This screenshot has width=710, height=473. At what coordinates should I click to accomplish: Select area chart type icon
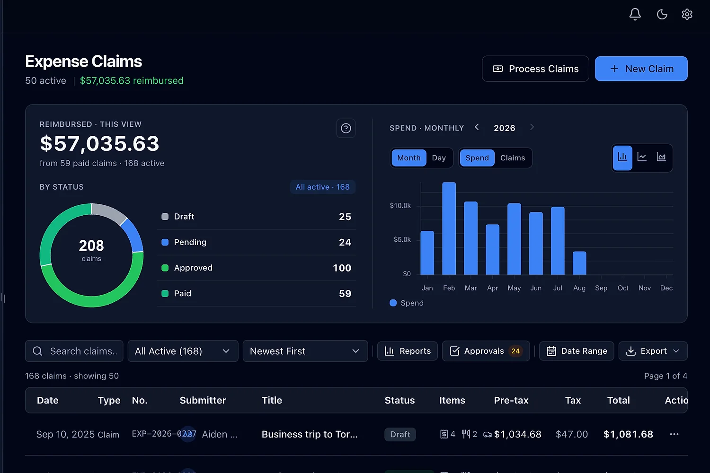click(661, 158)
